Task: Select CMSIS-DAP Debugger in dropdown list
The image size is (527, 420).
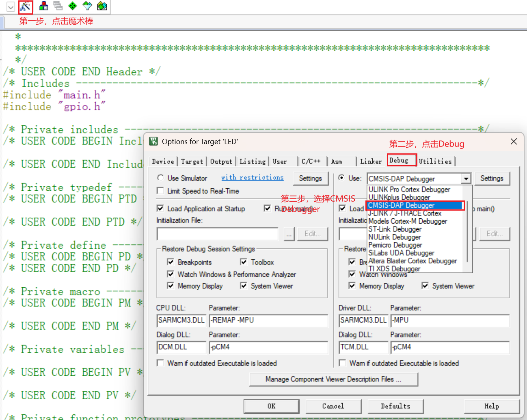Action: [x=415, y=205]
